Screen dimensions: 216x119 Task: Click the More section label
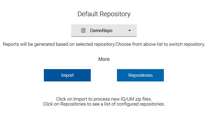104,59
